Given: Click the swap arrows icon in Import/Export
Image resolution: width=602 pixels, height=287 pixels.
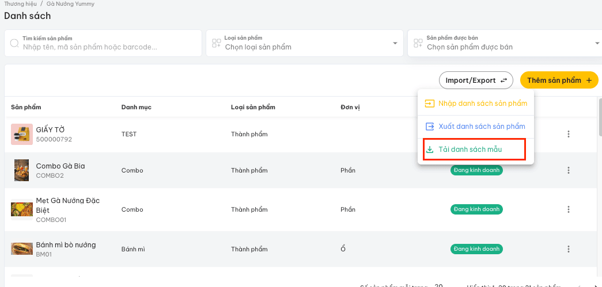Looking at the screenshot, I should pos(504,81).
